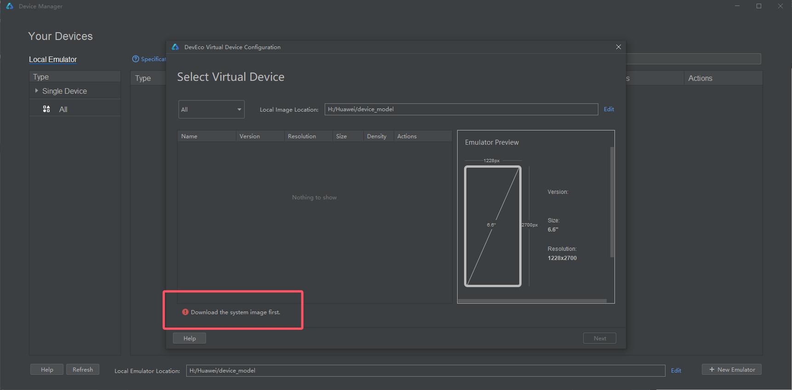The height and width of the screenshot is (390, 792).
Task: Click the phone outline preview thumbnail
Action: [x=493, y=226]
